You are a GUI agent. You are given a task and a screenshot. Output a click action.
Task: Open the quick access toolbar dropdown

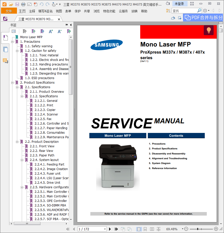coord(60,4)
